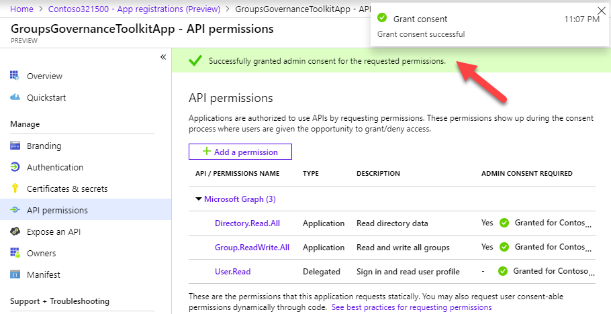Open best practices for requesting permissions link
This screenshot has width=611, height=314.
tap(412, 307)
